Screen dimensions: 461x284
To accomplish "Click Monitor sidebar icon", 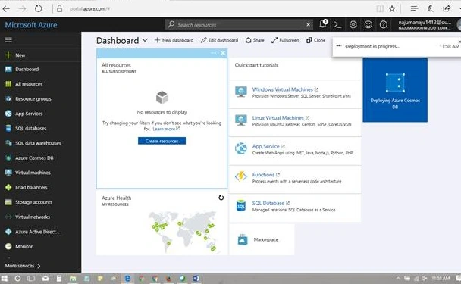I will (8, 246).
